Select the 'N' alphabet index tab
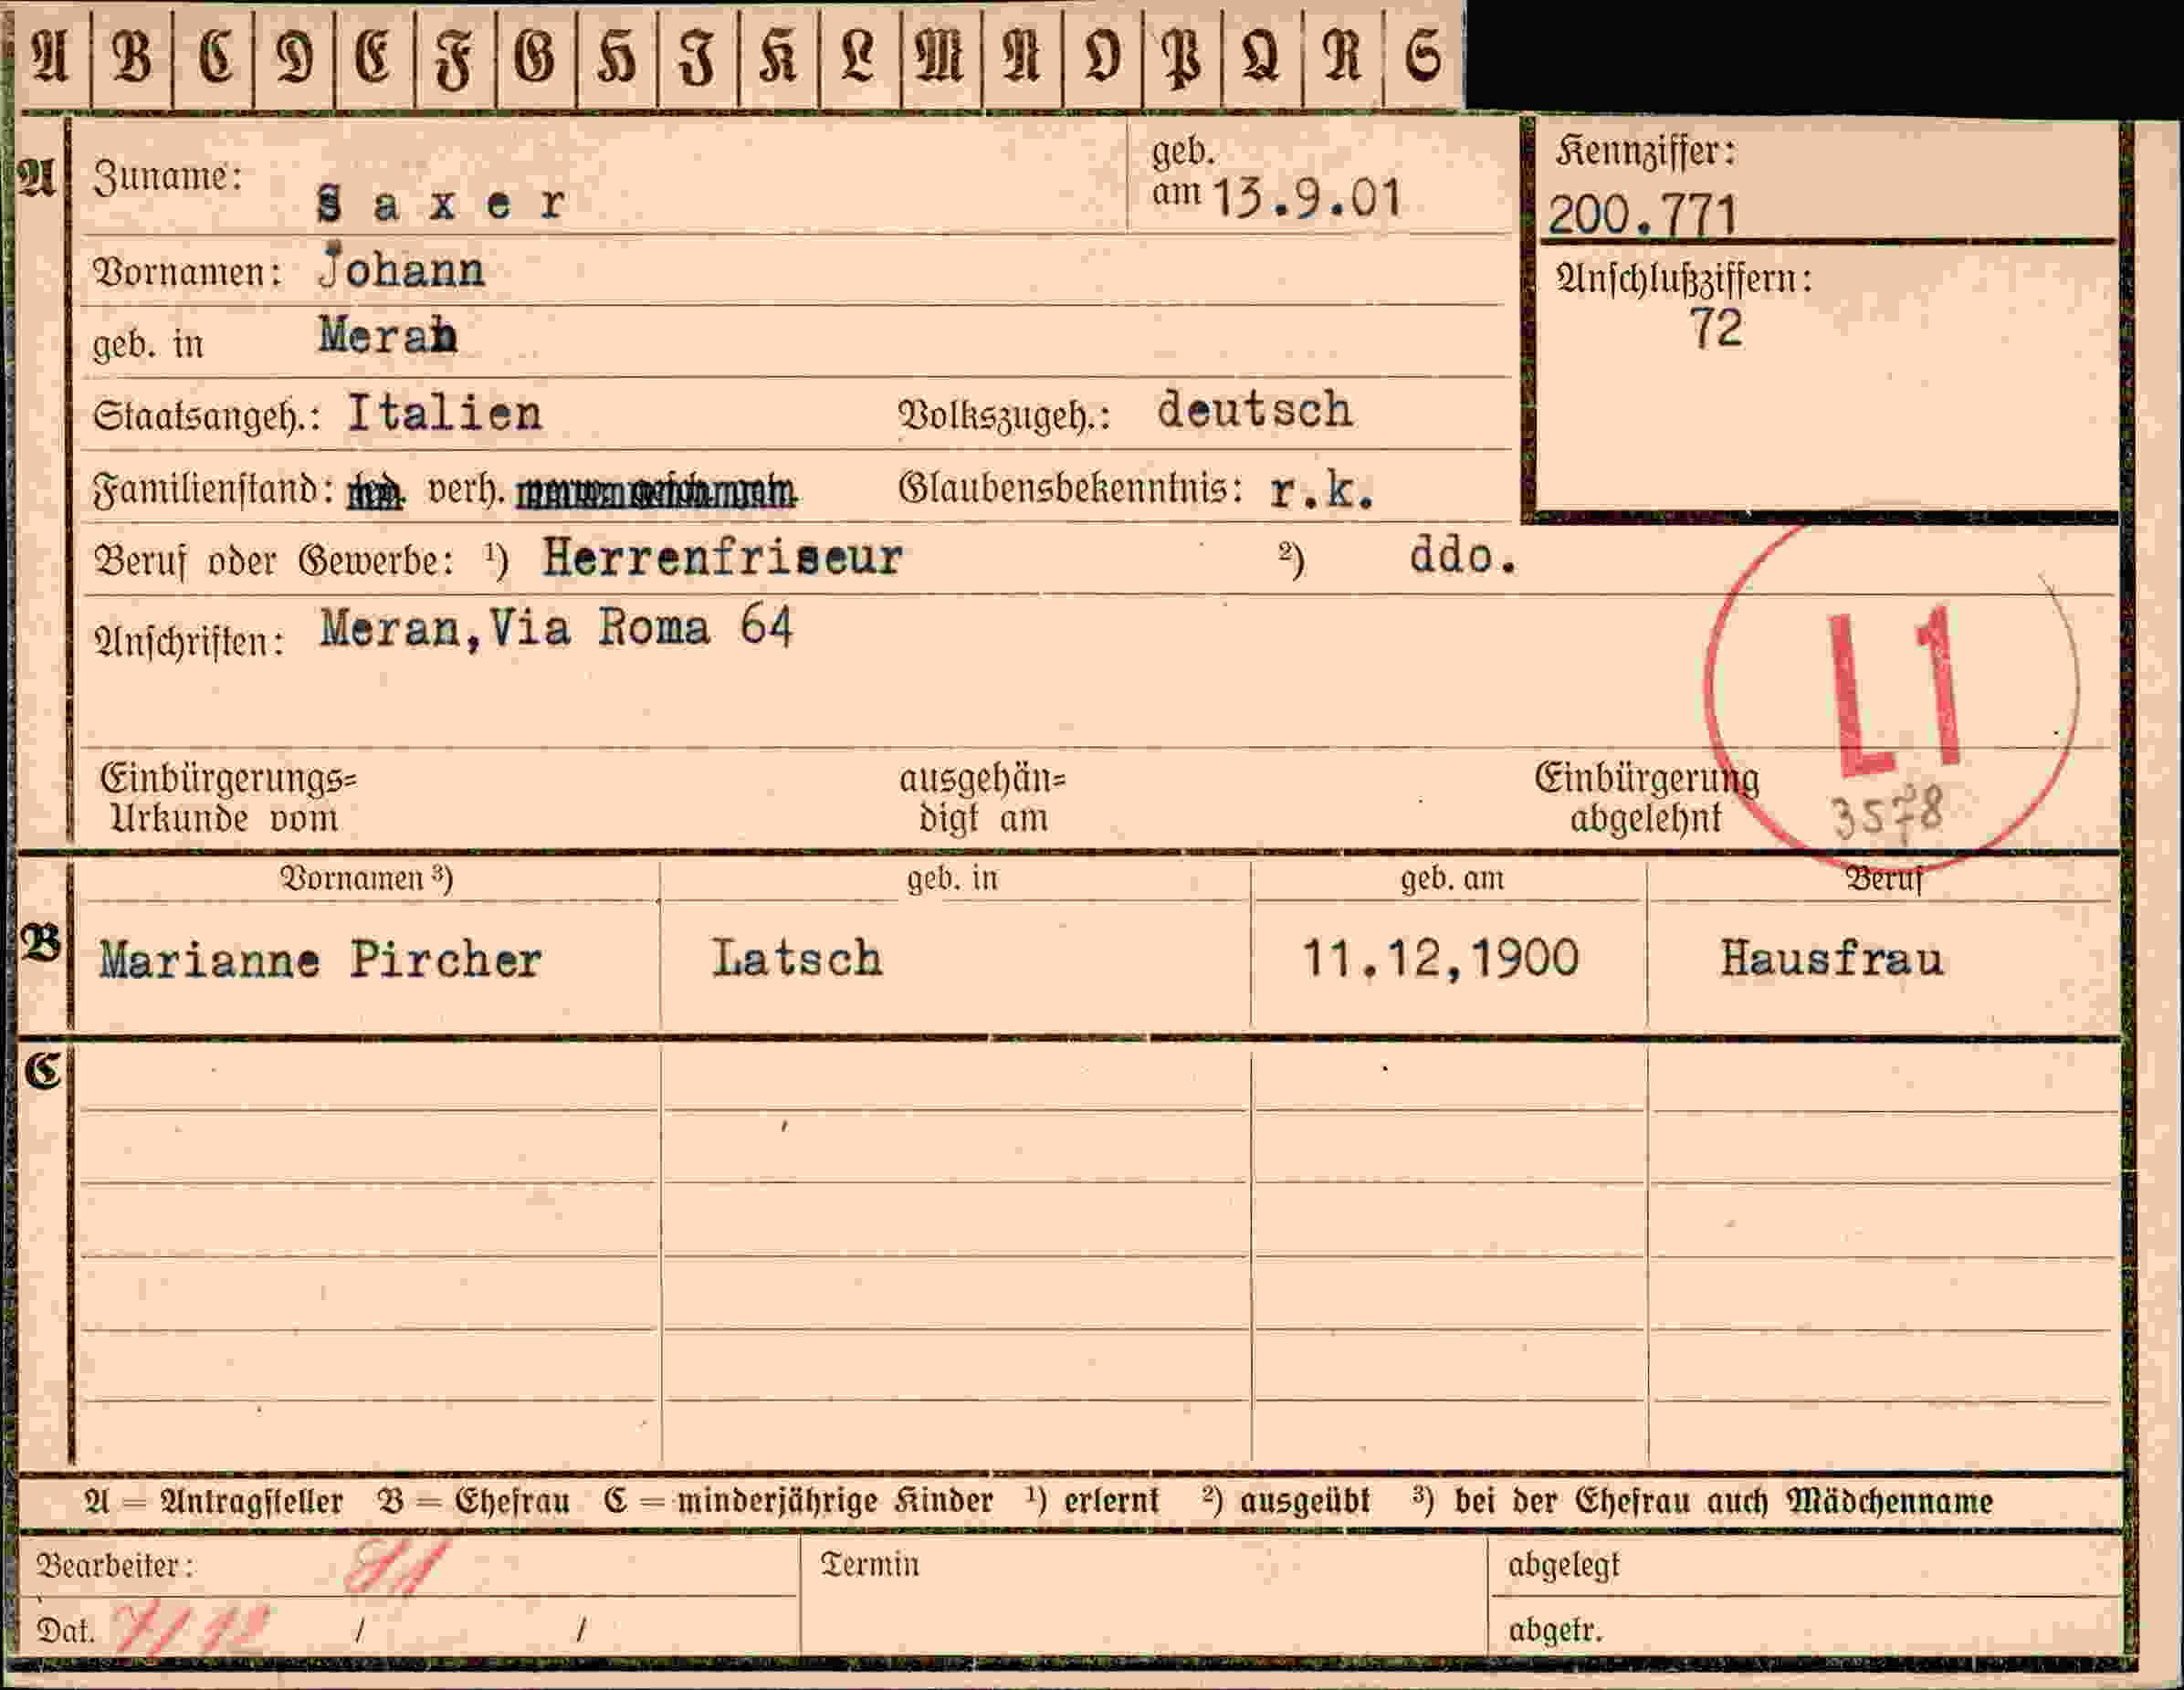Screen dimensions: 2184x1690 [x=1022, y=56]
